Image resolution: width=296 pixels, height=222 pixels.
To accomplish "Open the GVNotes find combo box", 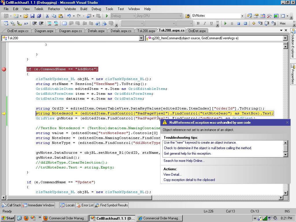I will 242,16.
